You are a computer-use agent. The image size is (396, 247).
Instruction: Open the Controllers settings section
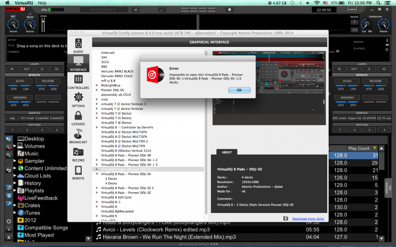(78, 81)
